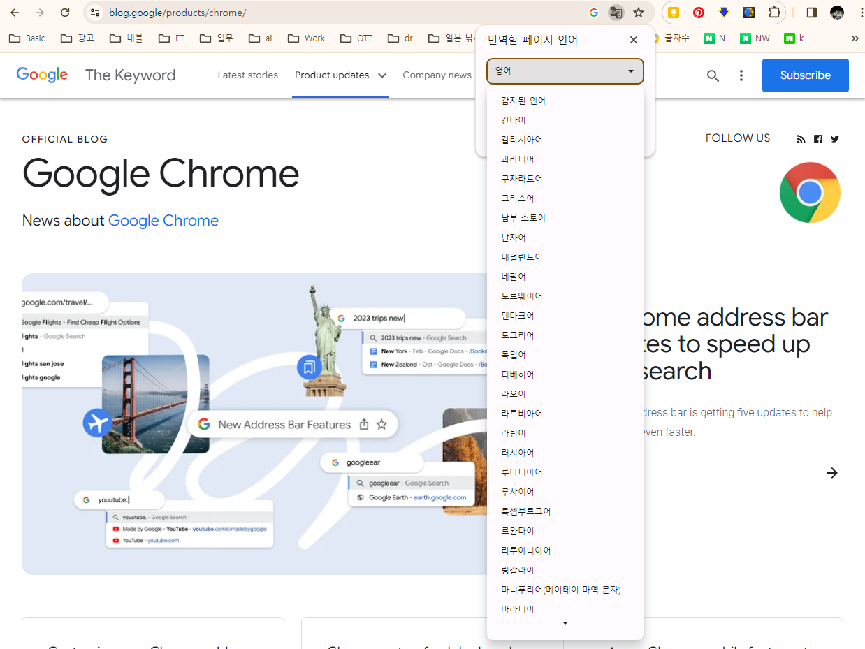Click the Google Translate icon in address bar

(x=616, y=13)
